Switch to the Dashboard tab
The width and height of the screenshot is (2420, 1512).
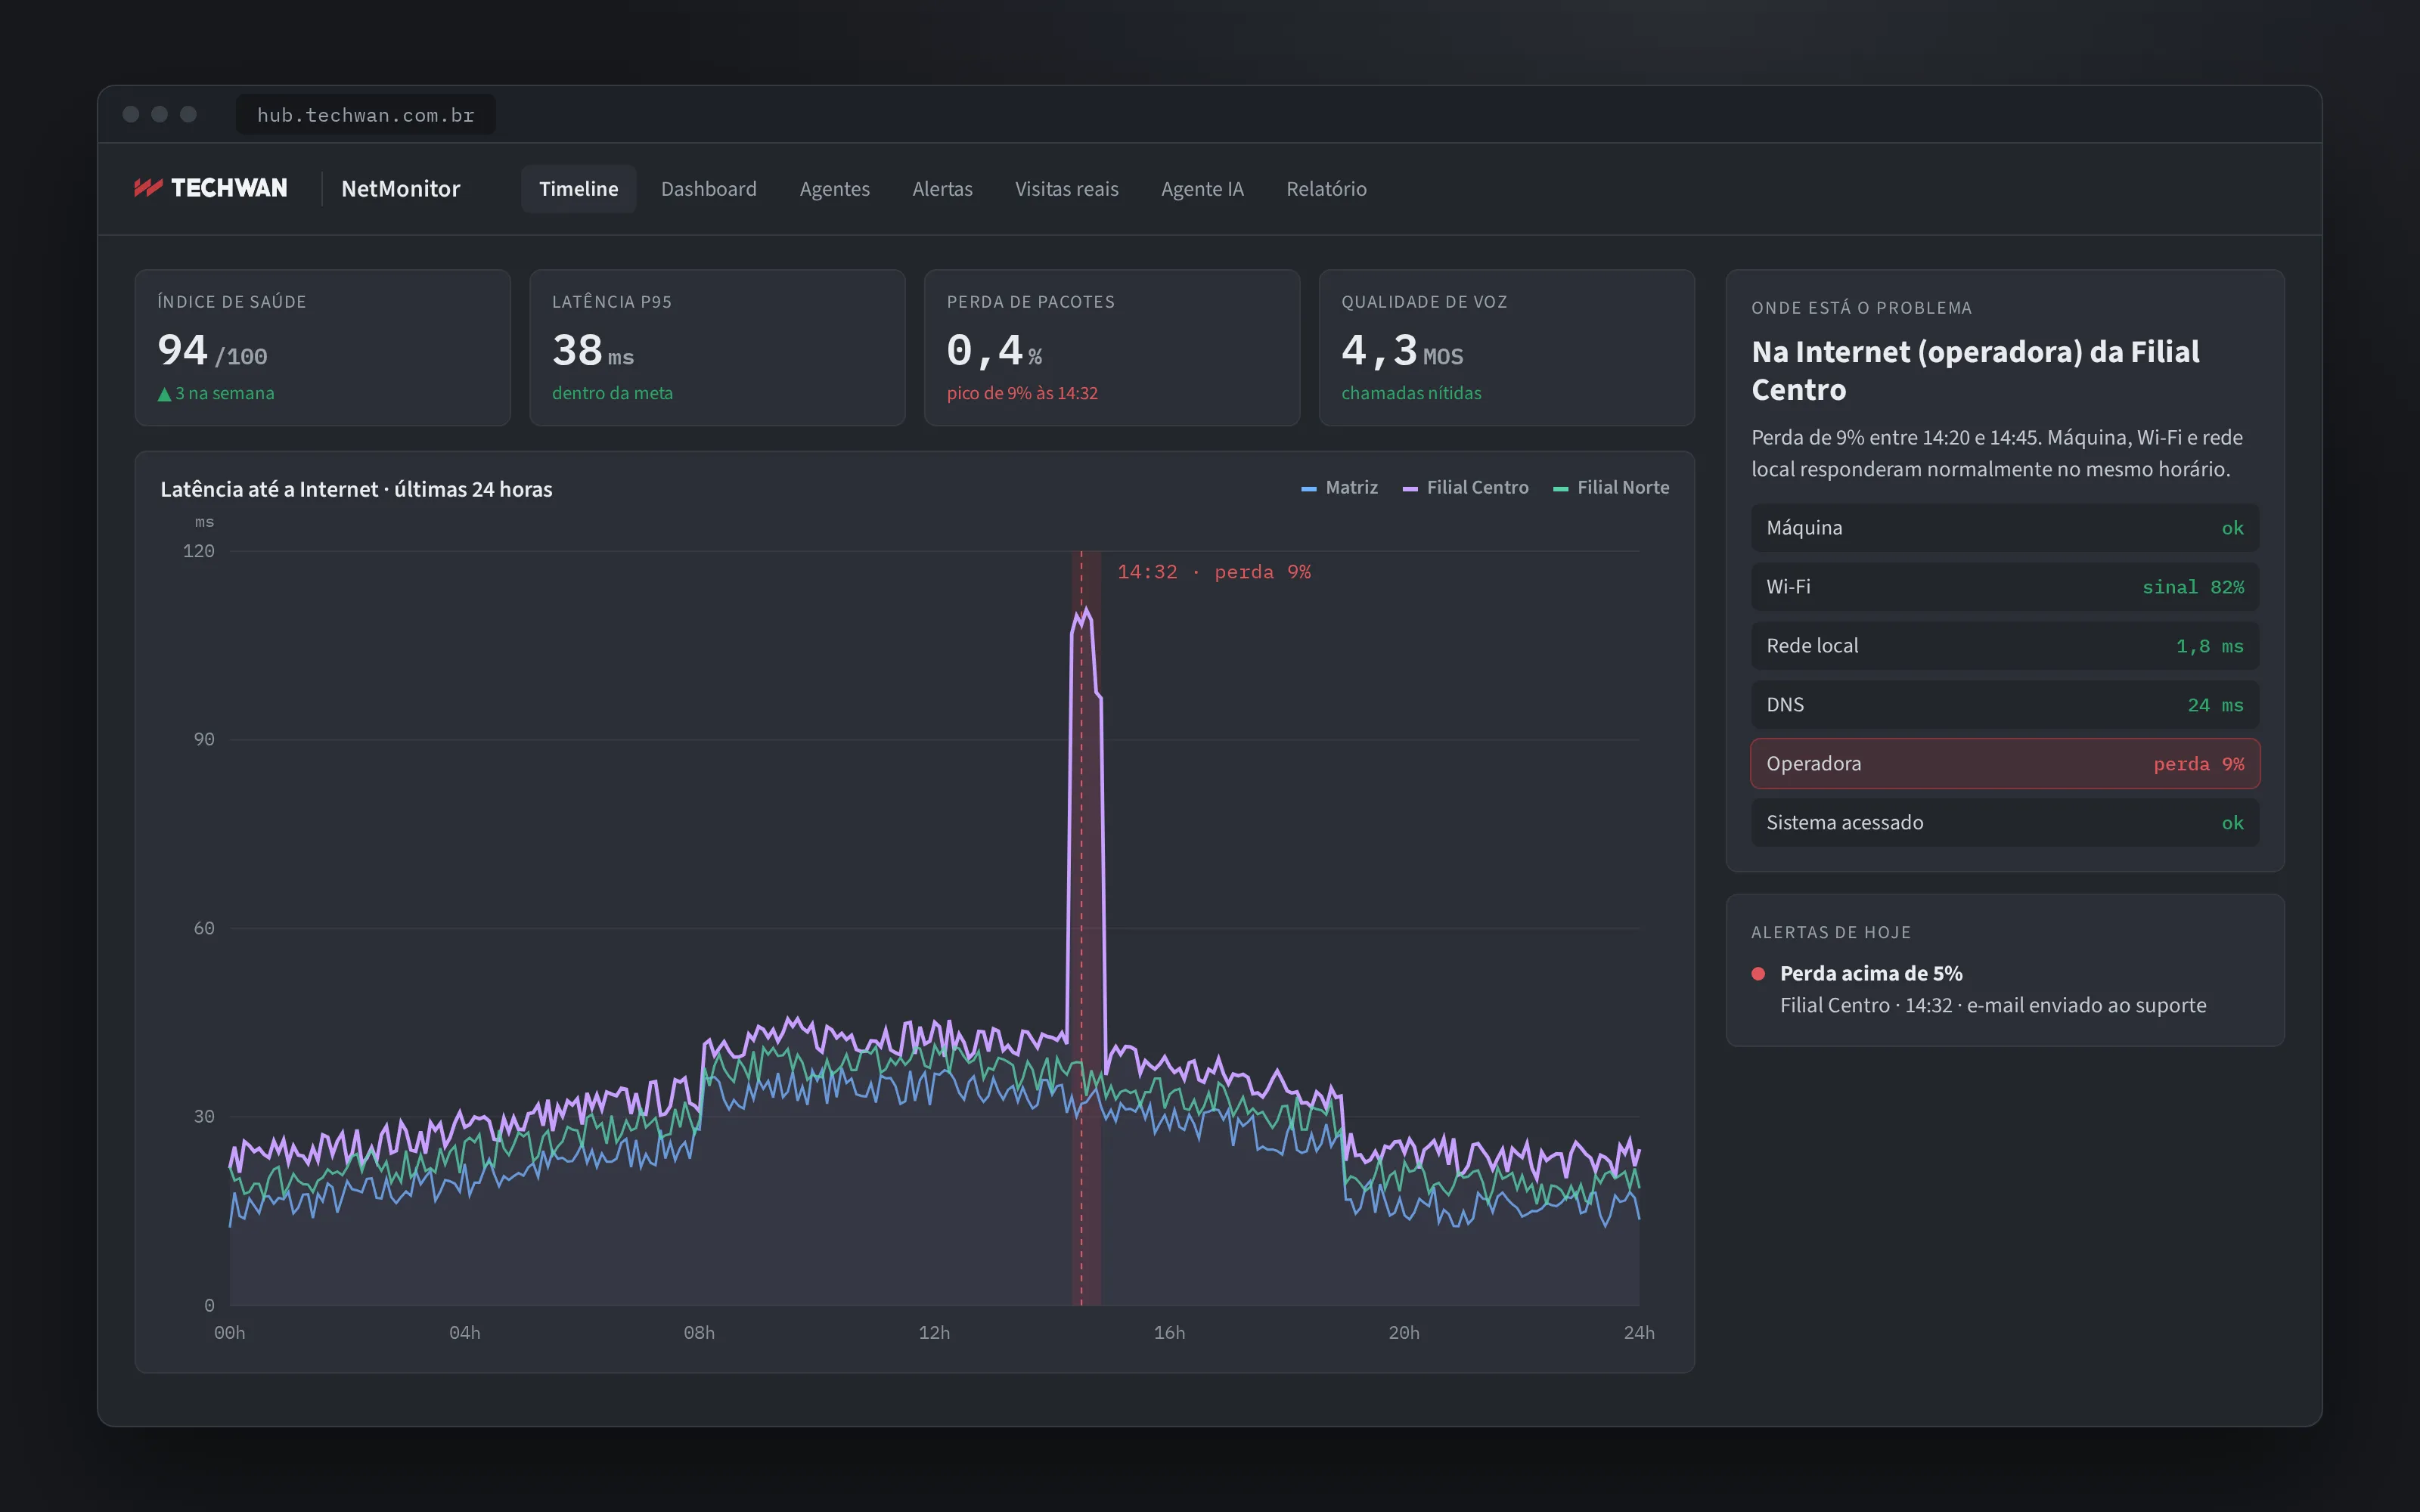click(x=708, y=188)
